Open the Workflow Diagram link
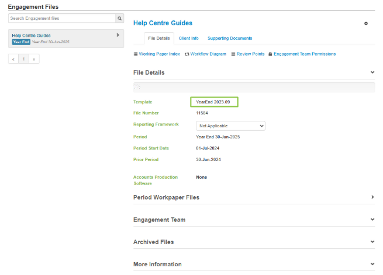 (x=205, y=54)
